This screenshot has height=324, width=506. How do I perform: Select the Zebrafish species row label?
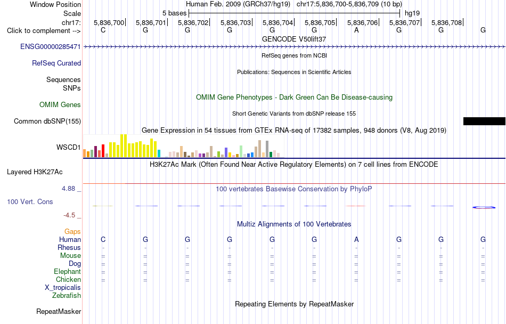coord(67,296)
